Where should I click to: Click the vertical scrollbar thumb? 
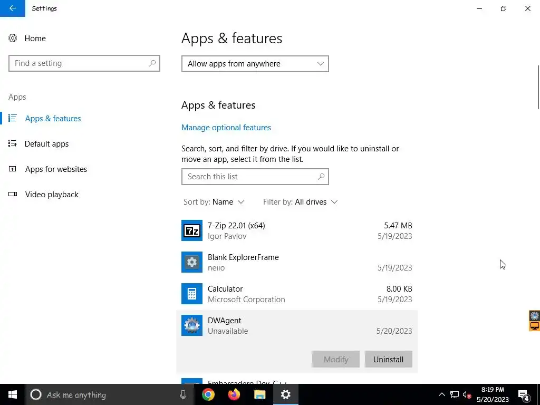click(538, 87)
